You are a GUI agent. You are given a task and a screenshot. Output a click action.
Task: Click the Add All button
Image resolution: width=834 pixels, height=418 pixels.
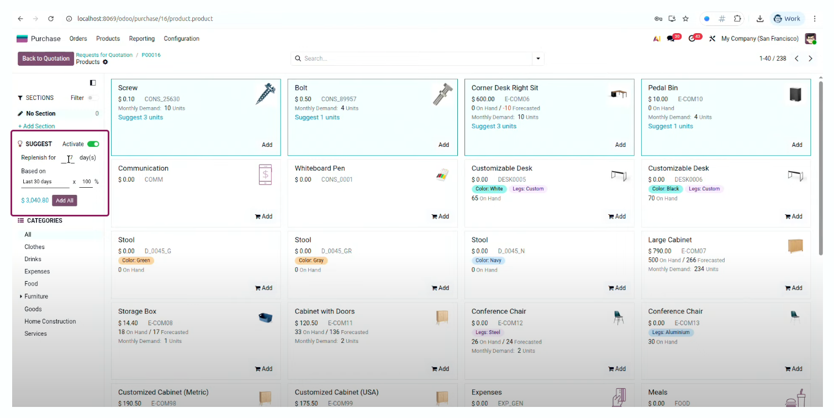coord(65,200)
